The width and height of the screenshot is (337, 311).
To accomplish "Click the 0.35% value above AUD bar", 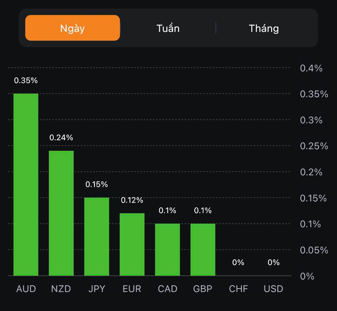I will click(26, 81).
